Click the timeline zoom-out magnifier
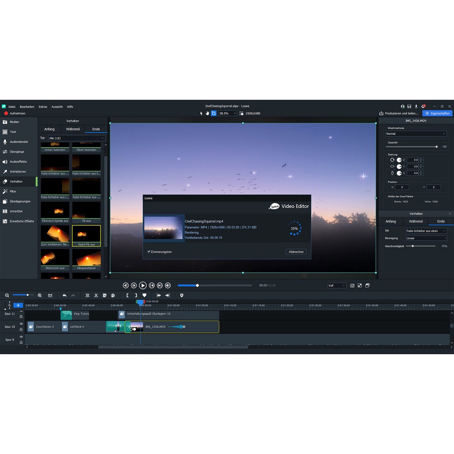Image resolution: width=454 pixels, height=454 pixels. (x=7, y=295)
